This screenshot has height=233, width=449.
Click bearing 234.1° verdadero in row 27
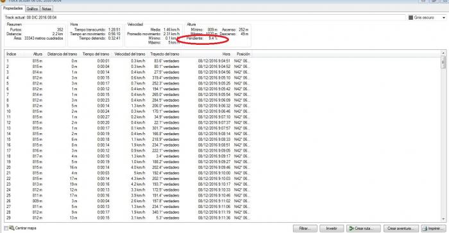165,207
